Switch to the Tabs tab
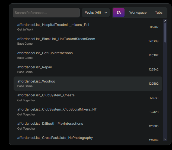Viewport: 172px width, 150px height. click(159, 13)
